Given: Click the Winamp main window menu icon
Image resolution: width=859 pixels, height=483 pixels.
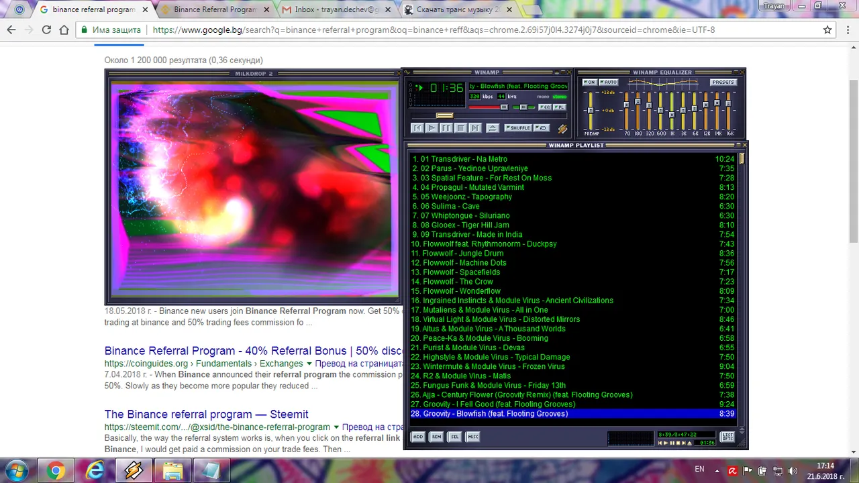Looking at the screenshot, I should [407, 72].
